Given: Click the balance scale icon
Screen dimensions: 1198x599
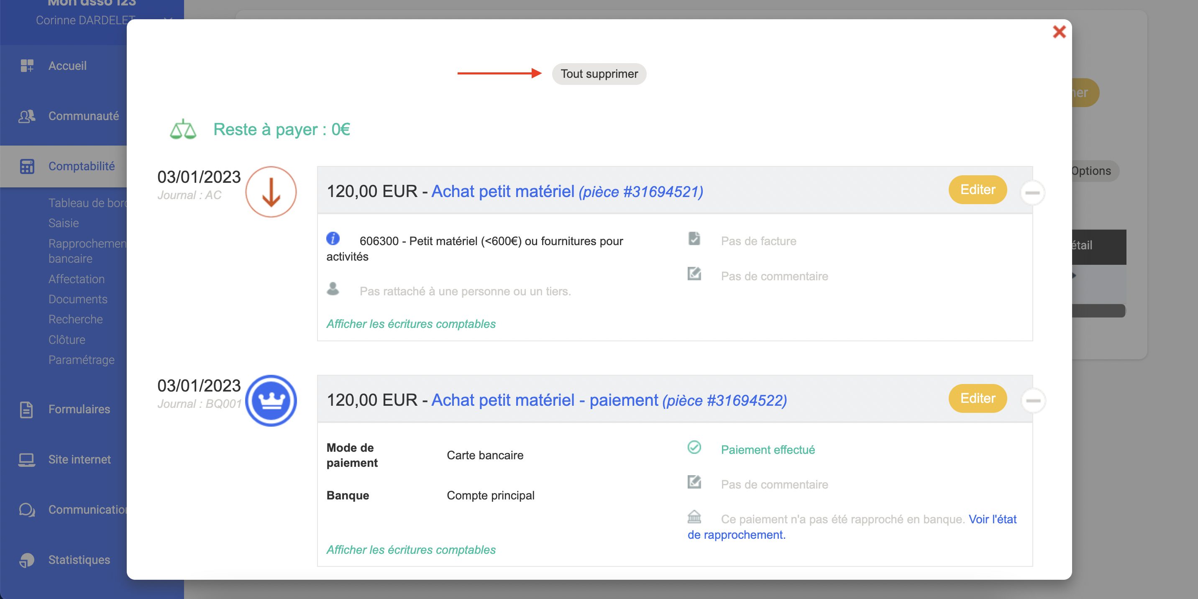Looking at the screenshot, I should click(183, 129).
